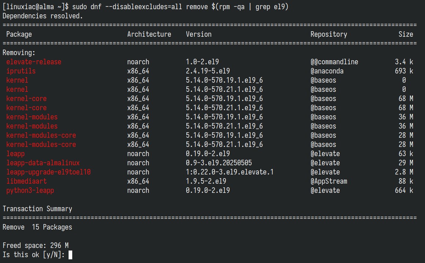
Task: Click the 'Remove 15 Packages' summary line
Action: tap(37, 227)
